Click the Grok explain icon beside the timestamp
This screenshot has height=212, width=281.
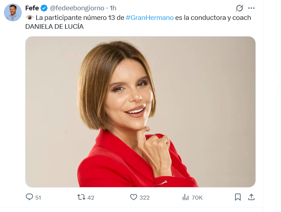239,8
